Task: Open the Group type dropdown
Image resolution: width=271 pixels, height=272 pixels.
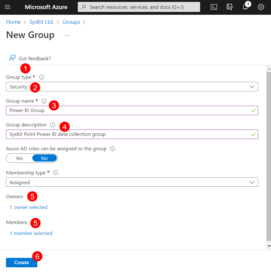Action: point(253,87)
